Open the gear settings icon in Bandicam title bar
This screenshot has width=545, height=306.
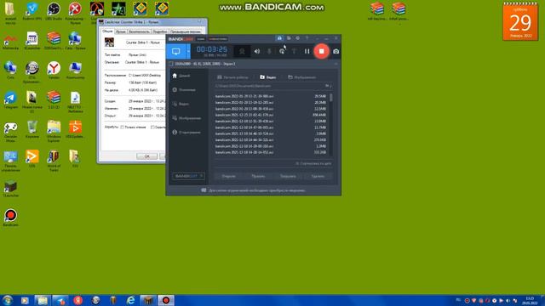click(x=298, y=38)
